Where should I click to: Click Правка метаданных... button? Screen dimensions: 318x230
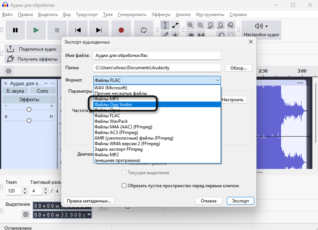pos(89,201)
